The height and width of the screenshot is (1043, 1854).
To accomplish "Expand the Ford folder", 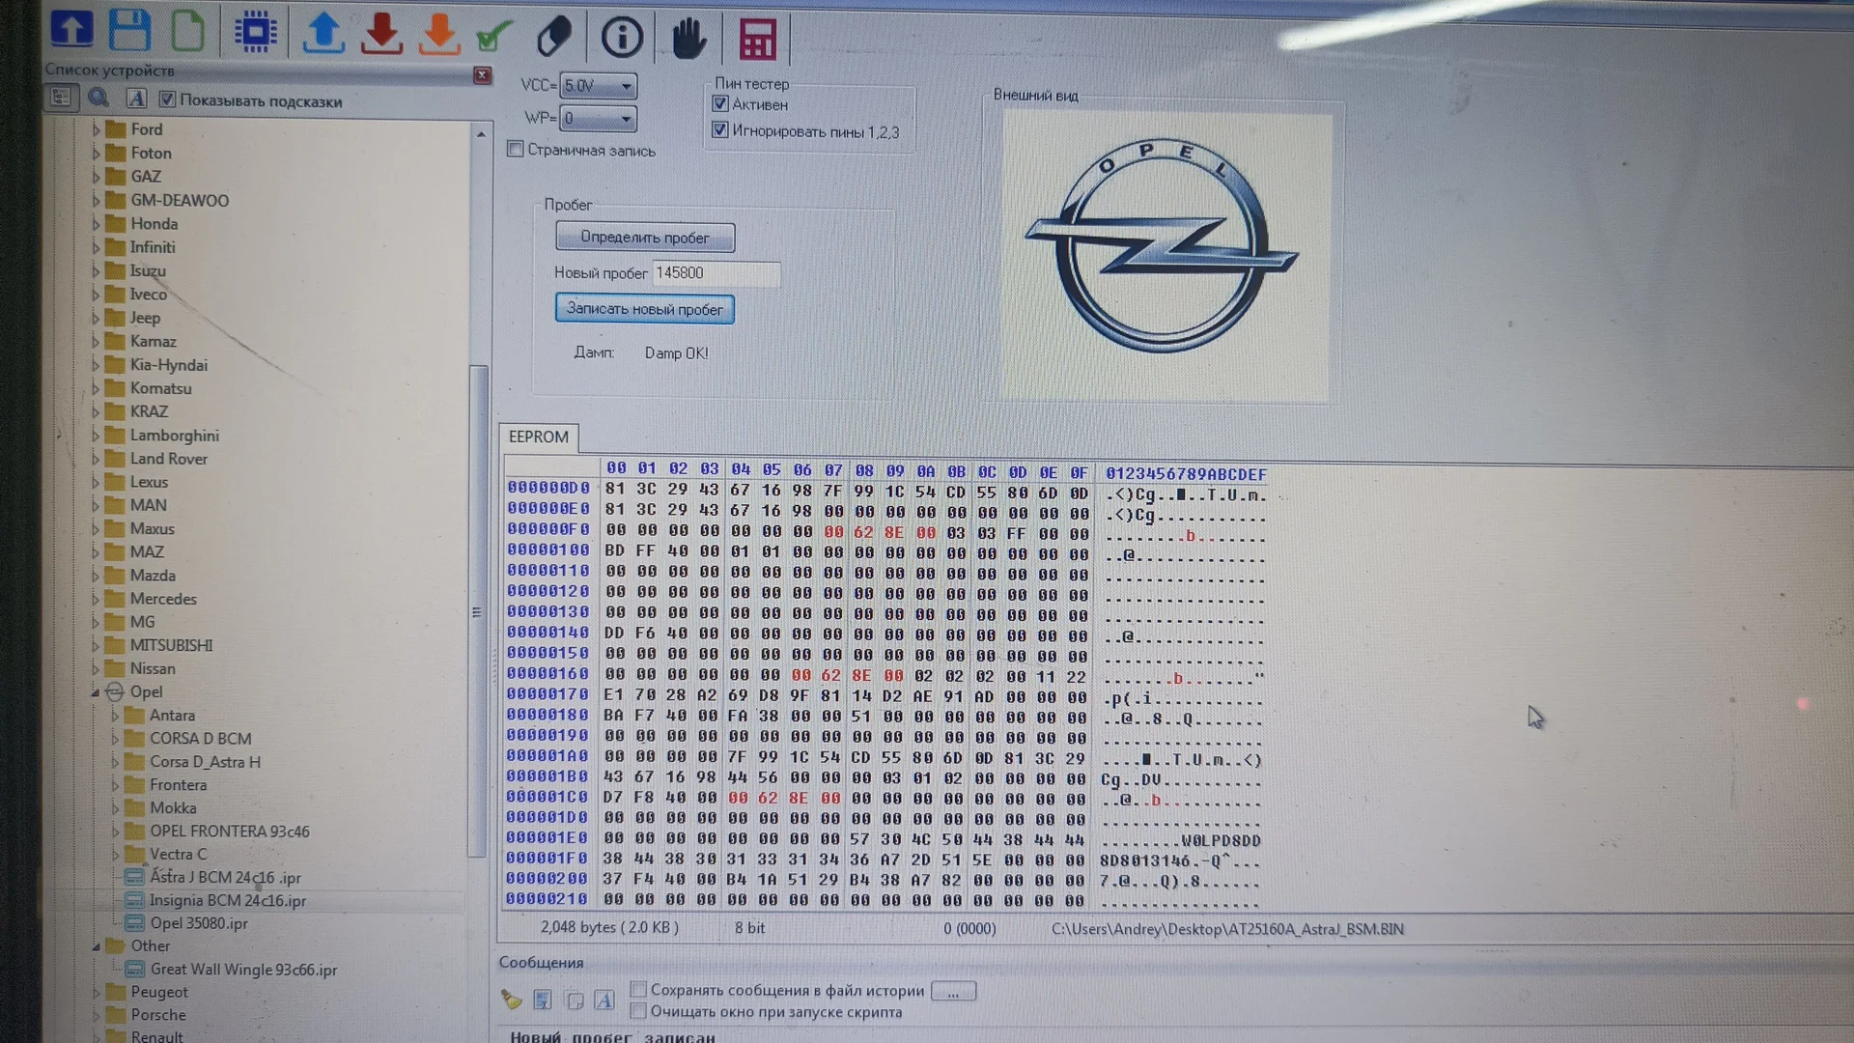I will 96,129.
